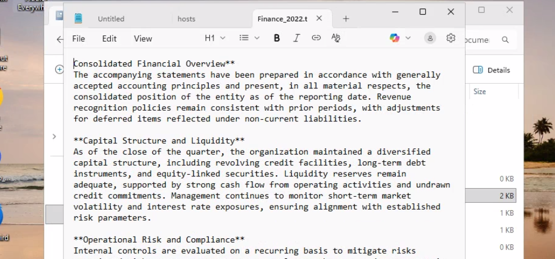This screenshot has height=259, width=555.
Task: Expand the Copilot dropdown chevron
Action: pos(408,38)
